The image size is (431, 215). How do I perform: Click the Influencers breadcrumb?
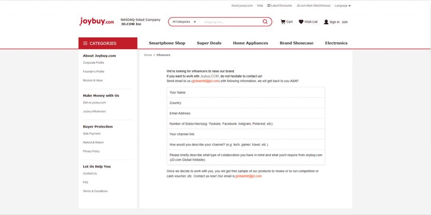click(x=163, y=55)
